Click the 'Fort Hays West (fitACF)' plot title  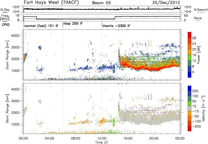click(51, 2)
